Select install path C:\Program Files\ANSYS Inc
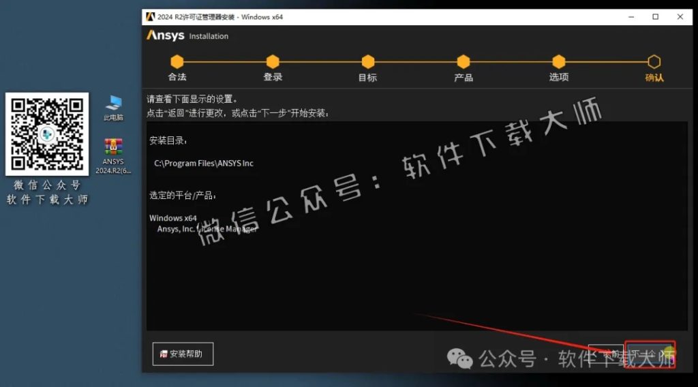Viewport: 698px width, 387px height. 204,164
